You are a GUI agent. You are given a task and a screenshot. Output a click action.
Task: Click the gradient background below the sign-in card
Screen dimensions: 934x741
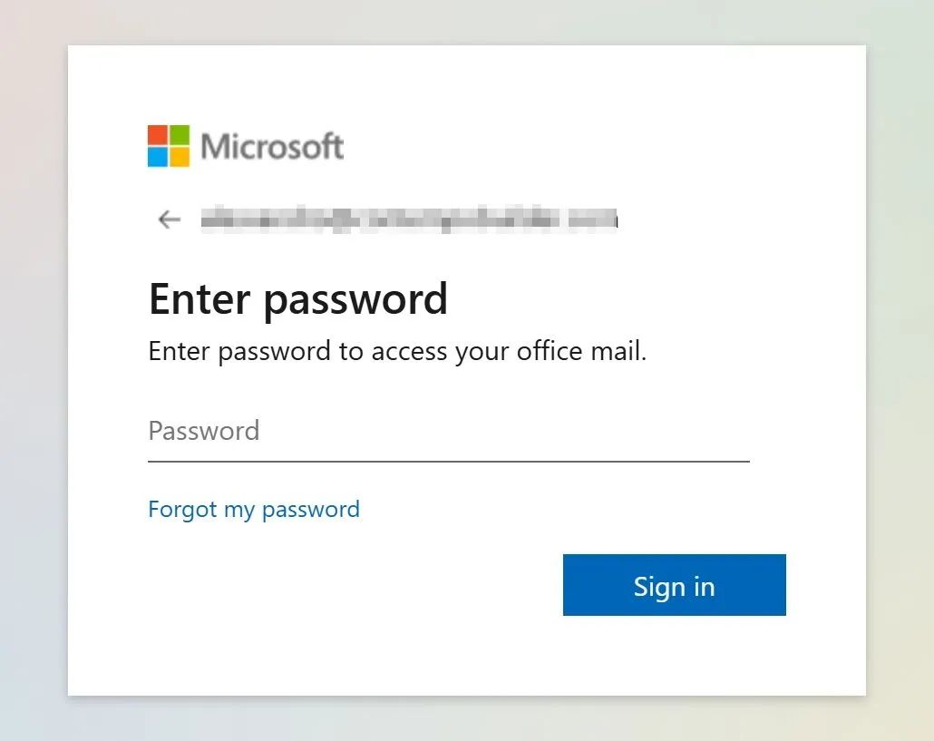tap(467, 718)
